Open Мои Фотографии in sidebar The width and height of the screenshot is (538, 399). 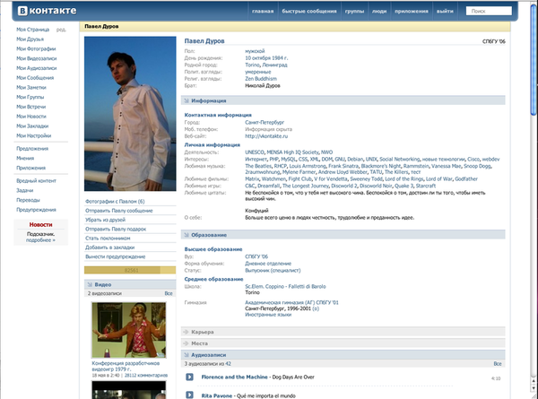[36, 48]
